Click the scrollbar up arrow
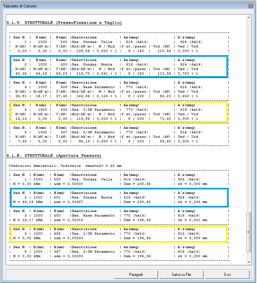 tap(249, 17)
